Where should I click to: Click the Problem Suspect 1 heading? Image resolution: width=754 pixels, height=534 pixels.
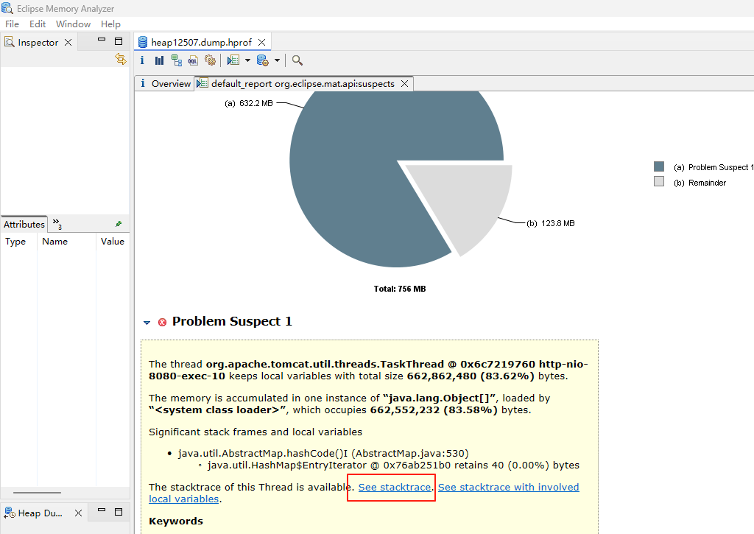(232, 321)
